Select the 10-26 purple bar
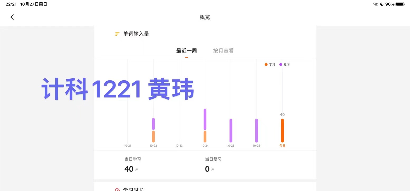410x191 pixels. click(x=256, y=131)
